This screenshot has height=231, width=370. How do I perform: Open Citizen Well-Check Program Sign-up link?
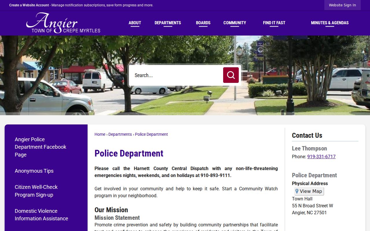pyautogui.click(x=36, y=191)
